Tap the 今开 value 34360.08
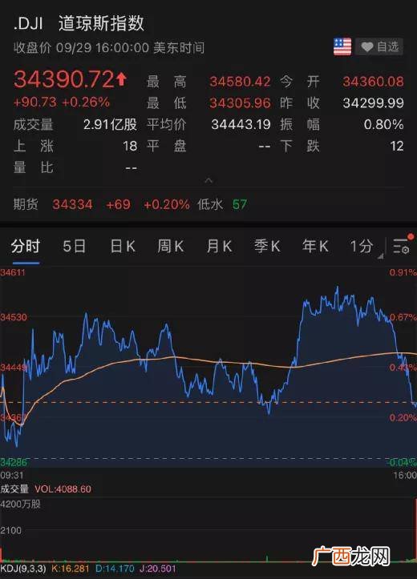Screen dimensions: 417x579 pyautogui.click(x=373, y=81)
